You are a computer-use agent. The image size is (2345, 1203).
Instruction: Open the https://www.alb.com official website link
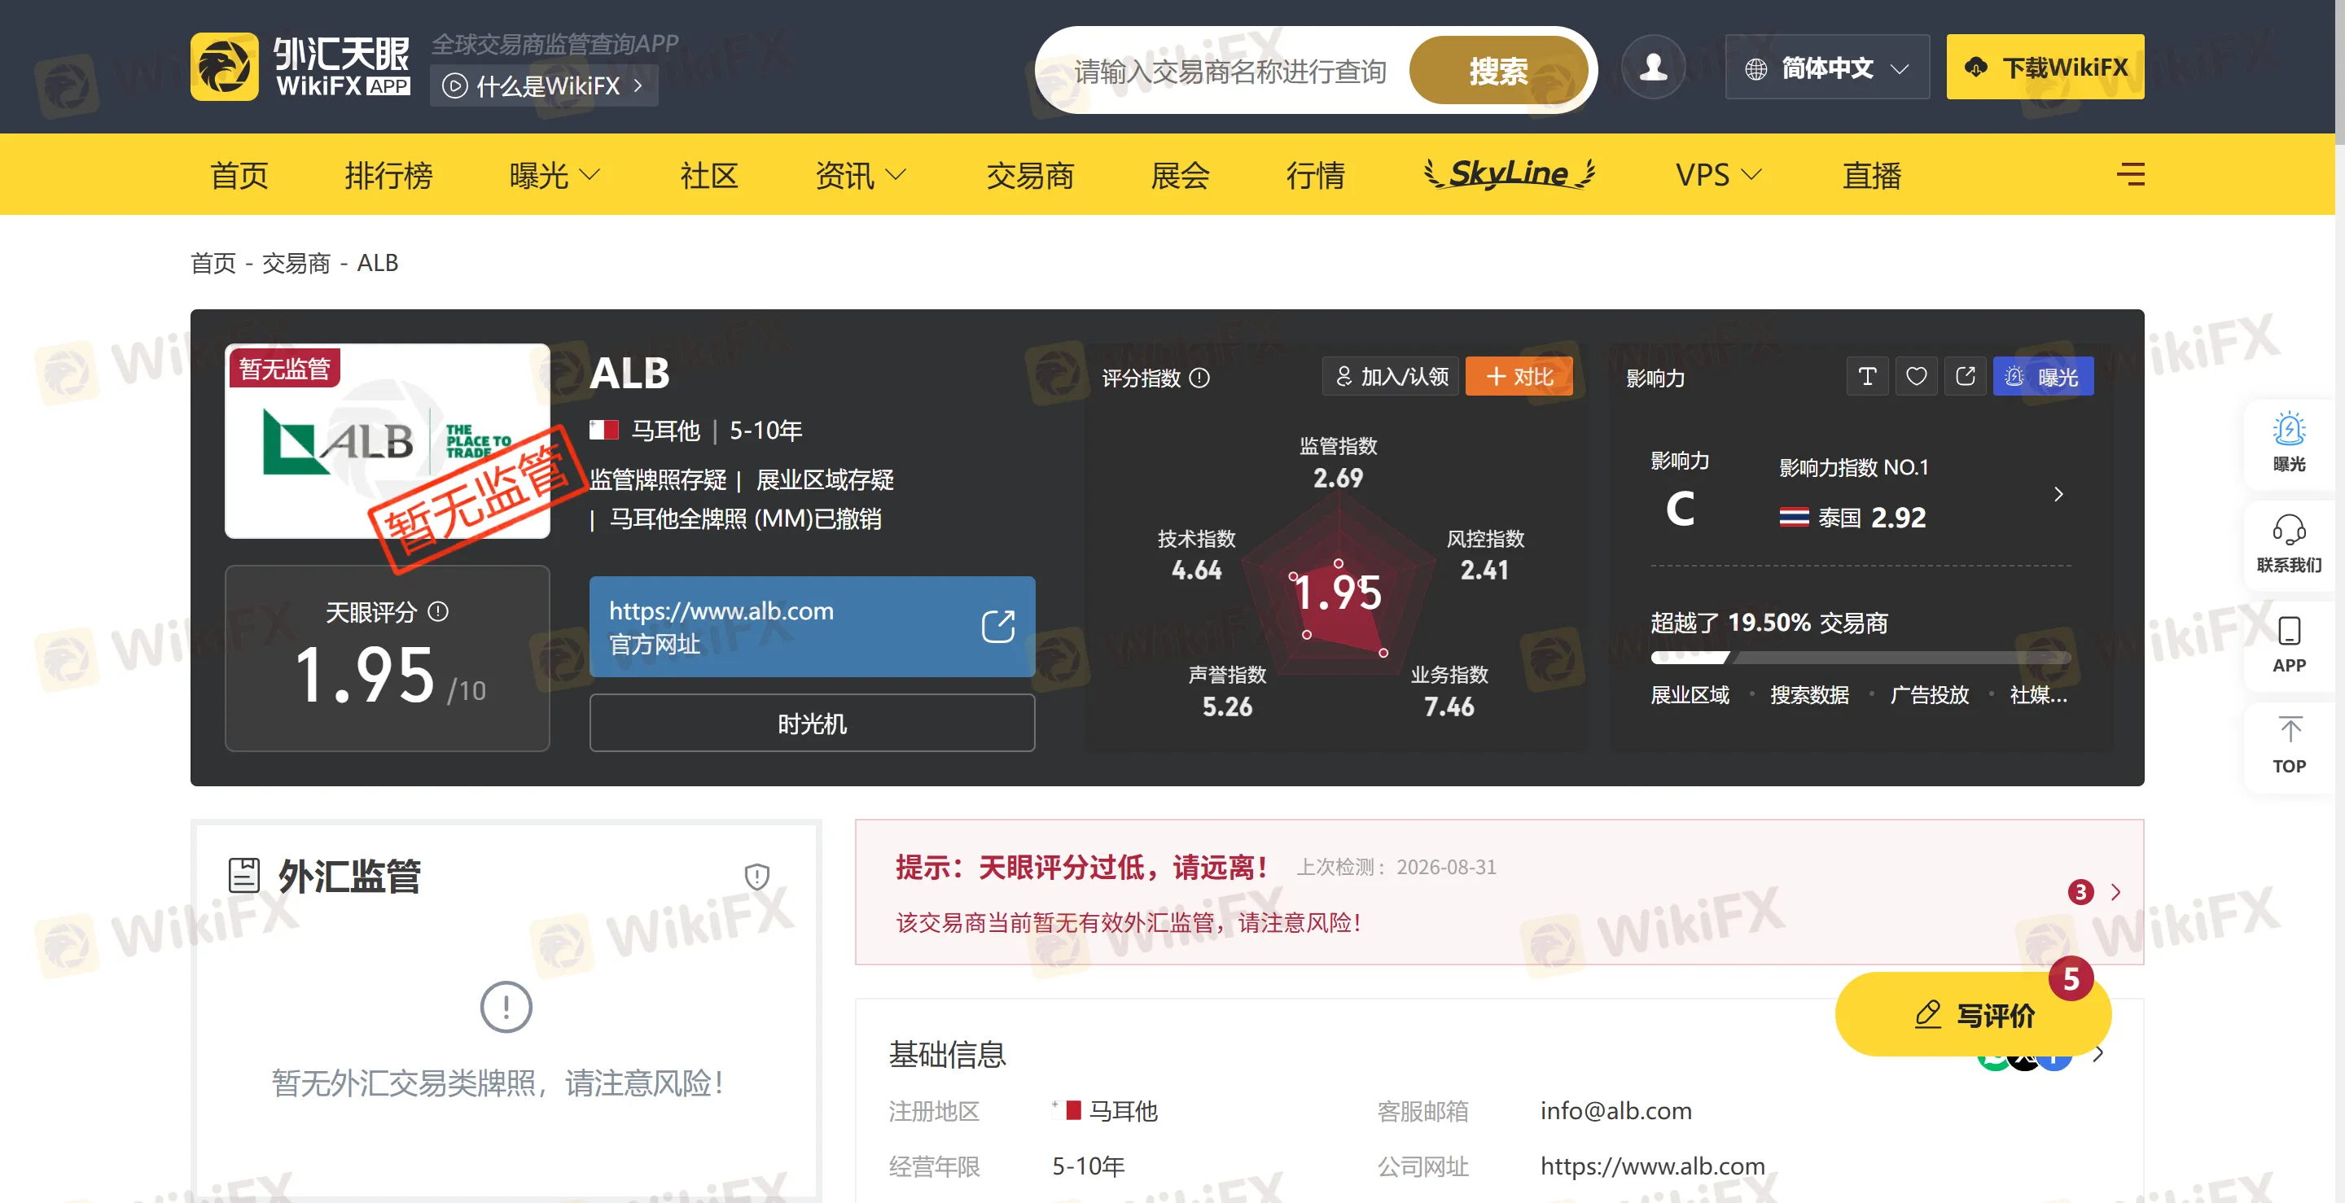(x=812, y=626)
